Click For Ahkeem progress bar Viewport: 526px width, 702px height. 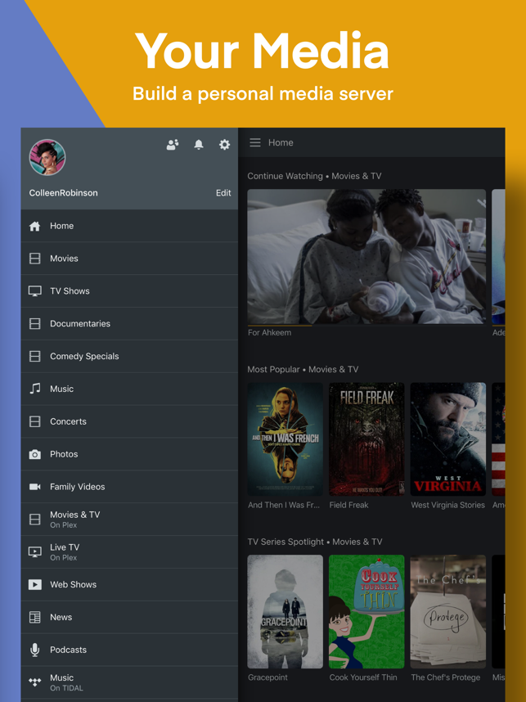click(366, 325)
